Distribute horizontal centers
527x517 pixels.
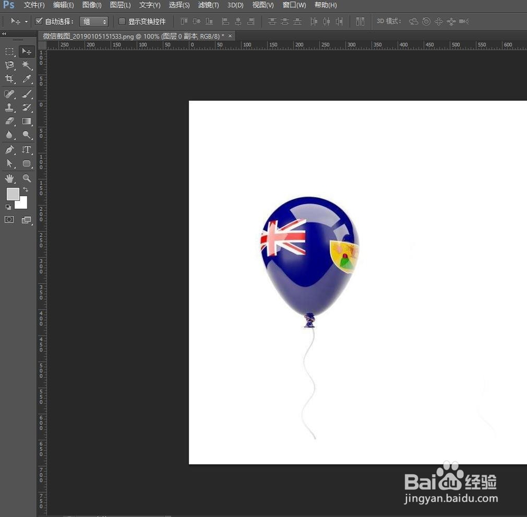pos(326,22)
